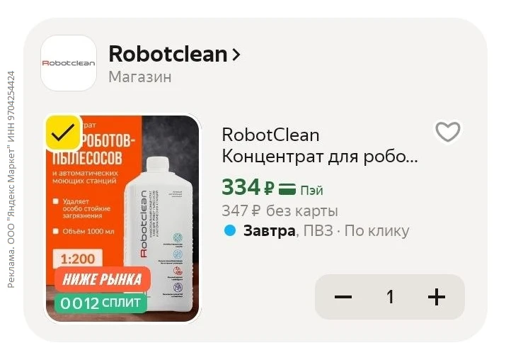Click the green 'Сплит' badge
Viewport: 506px width, 360px height.
pyautogui.click(x=100, y=303)
